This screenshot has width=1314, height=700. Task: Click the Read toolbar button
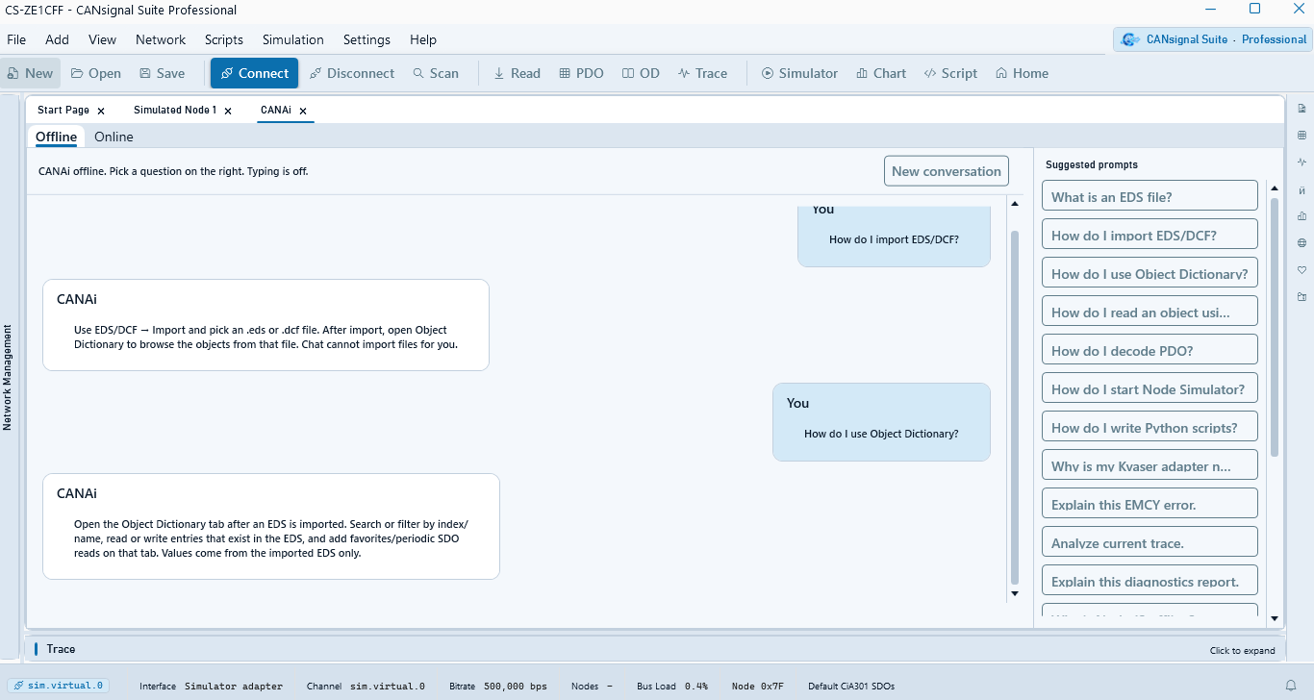[x=517, y=73]
